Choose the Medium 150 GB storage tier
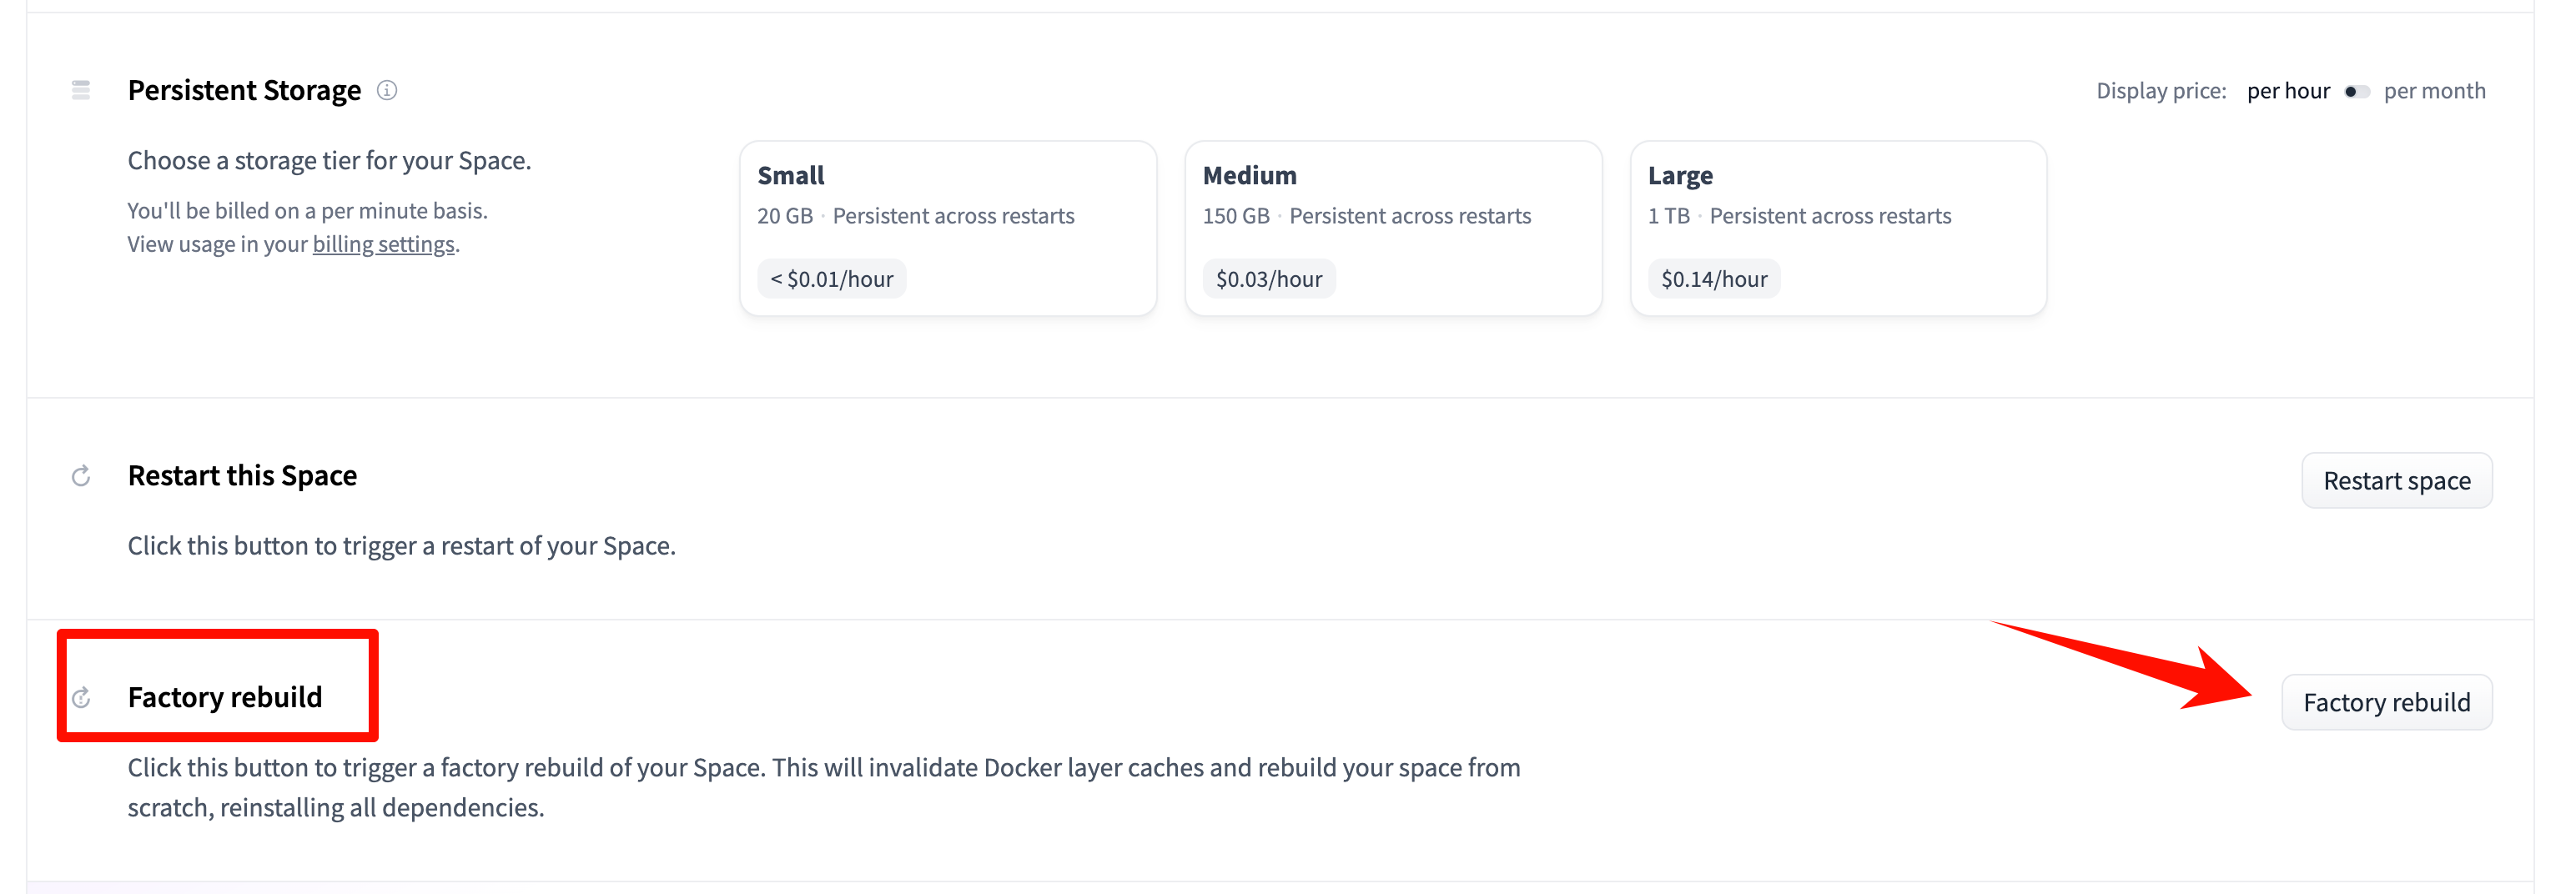Screen dimensions: 2576x894 (x=1393, y=228)
